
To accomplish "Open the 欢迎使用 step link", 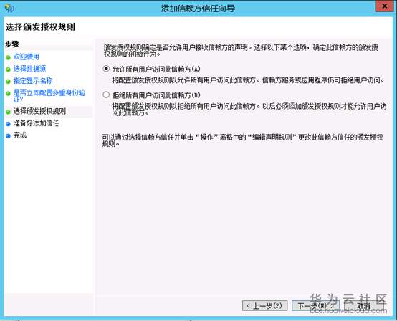I will point(26,57).
